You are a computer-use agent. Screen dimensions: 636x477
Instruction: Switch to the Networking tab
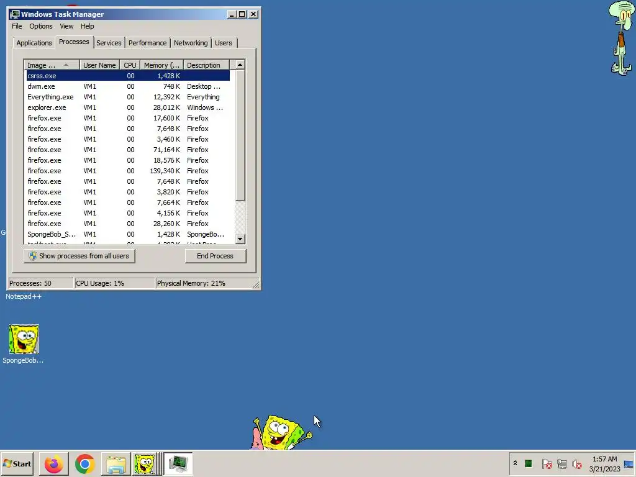[191, 43]
